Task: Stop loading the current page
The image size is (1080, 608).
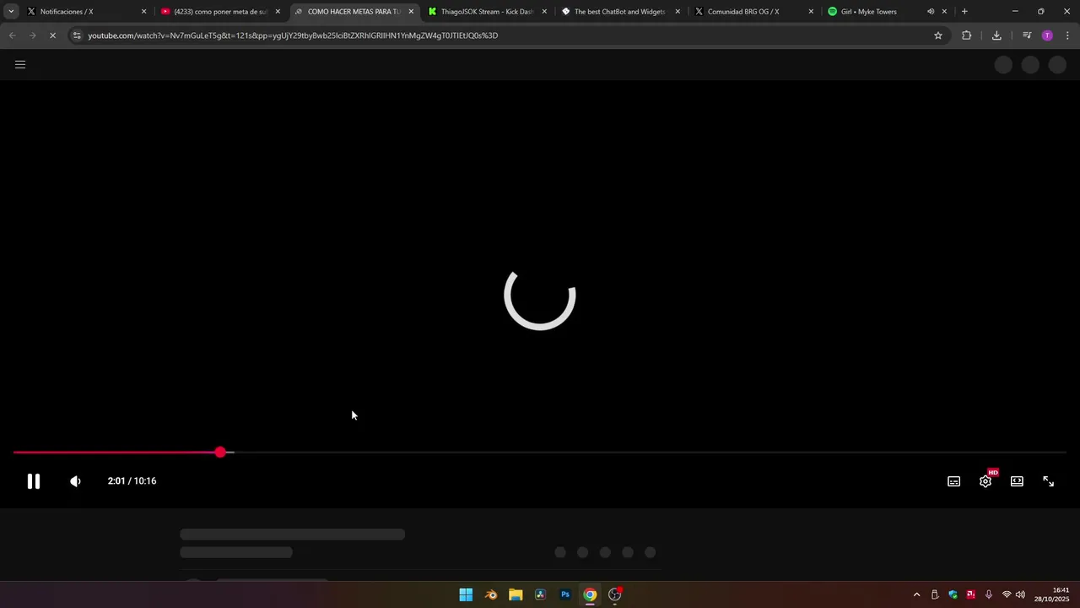Action: point(52,35)
